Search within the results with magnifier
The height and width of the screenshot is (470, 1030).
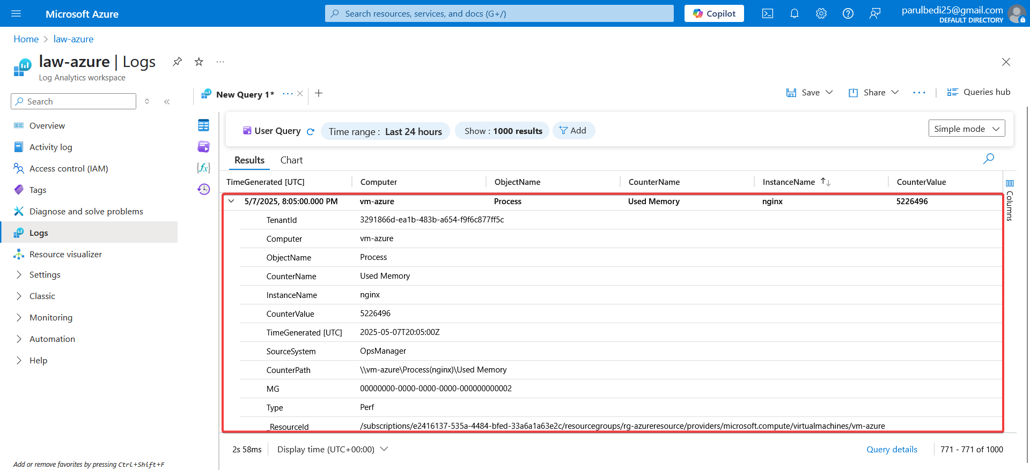(x=989, y=159)
